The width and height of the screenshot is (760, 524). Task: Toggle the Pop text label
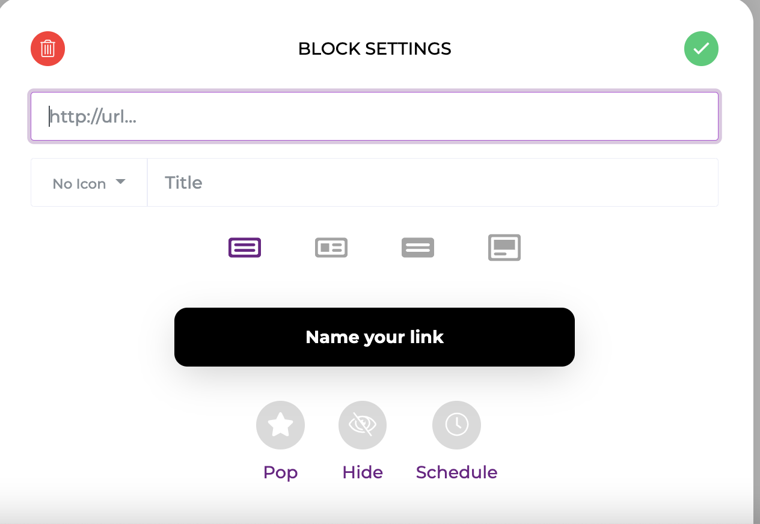coord(280,472)
